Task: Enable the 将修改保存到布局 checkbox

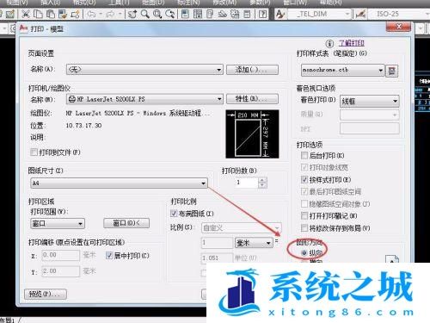Action: click(x=304, y=227)
